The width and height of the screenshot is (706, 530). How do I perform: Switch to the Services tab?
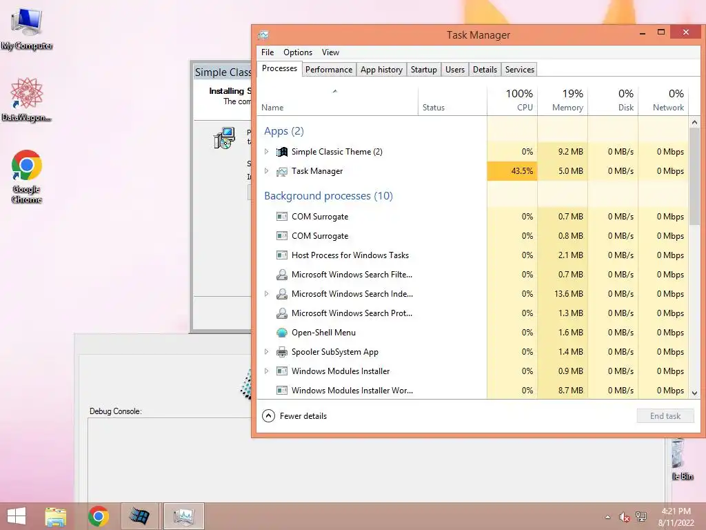pos(520,70)
